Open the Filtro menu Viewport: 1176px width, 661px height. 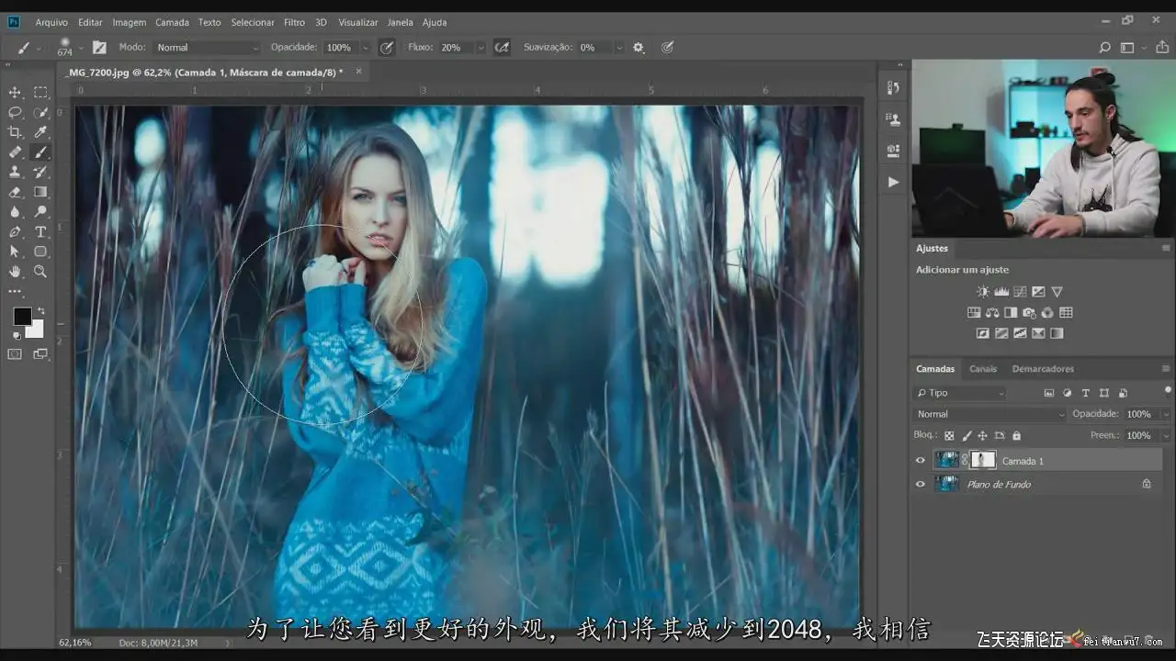click(294, 22)
